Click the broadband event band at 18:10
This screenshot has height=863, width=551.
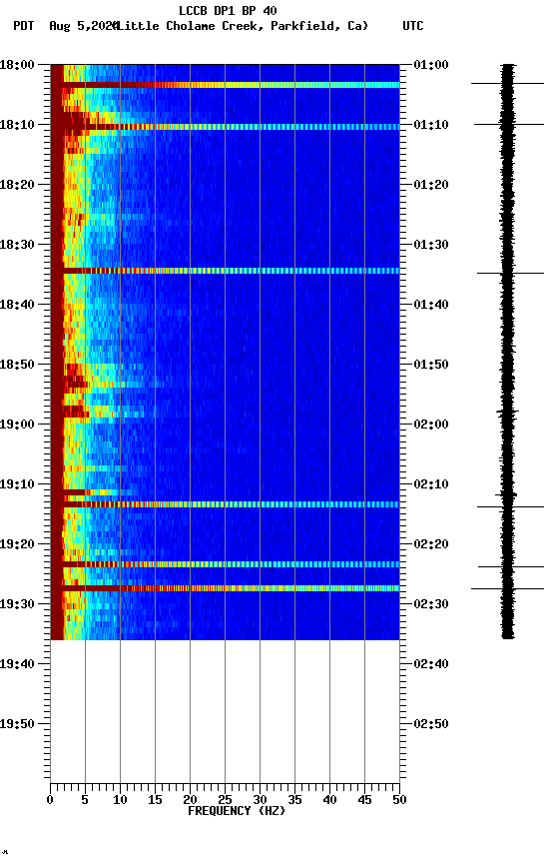[x=225, y=127]
